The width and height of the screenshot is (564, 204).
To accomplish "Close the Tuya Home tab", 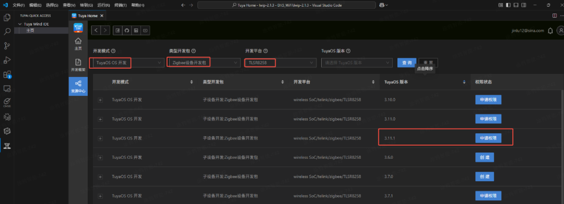I will [x=102, y=16].
